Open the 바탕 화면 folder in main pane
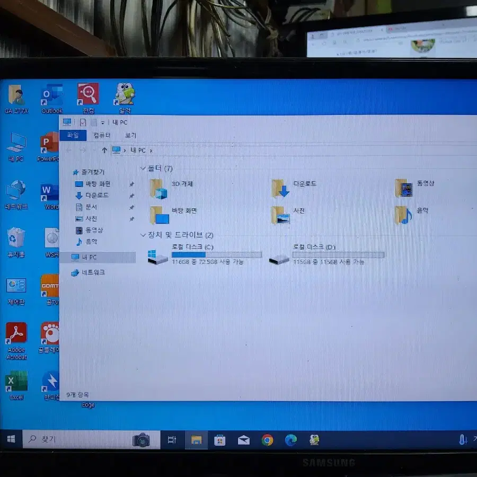477x477 pixels. (x=173, y=215)
